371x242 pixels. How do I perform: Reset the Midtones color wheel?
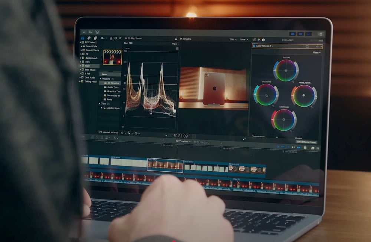pos(291,131)
